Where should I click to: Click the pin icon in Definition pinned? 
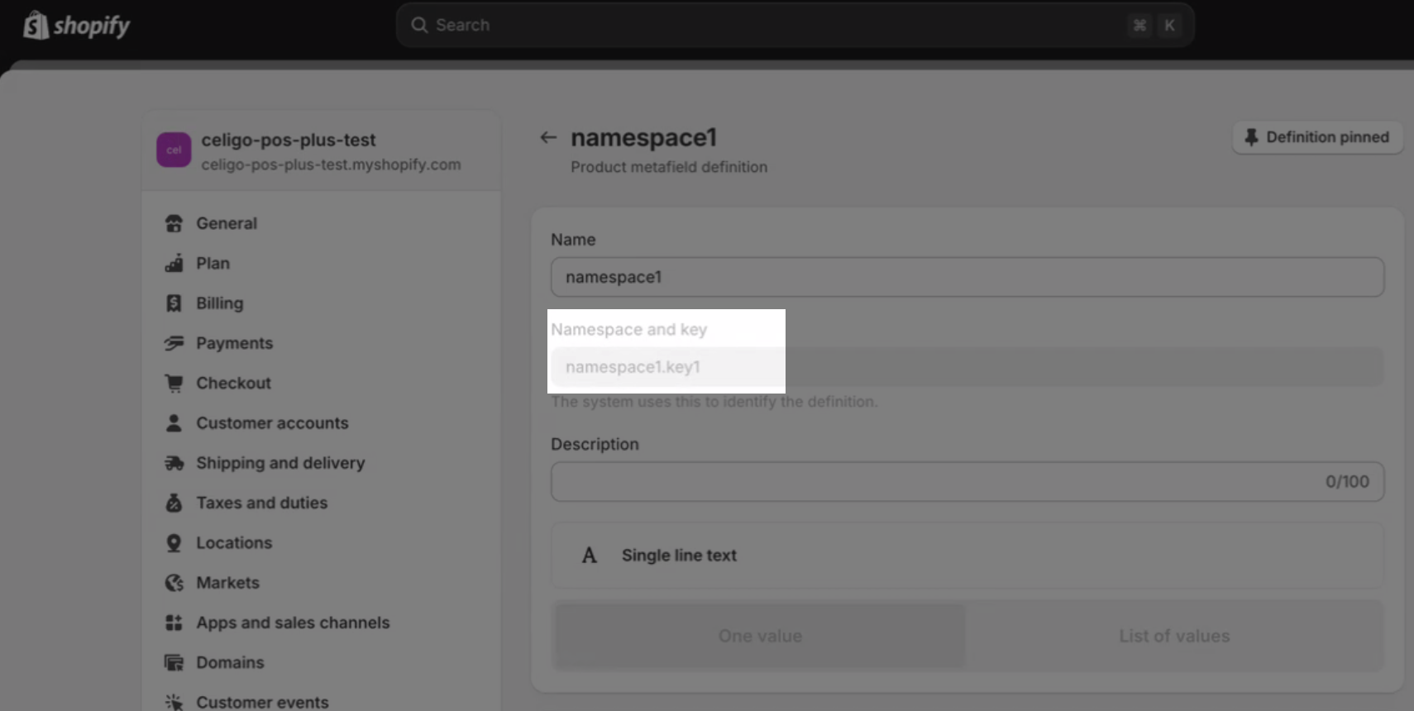1251,137
